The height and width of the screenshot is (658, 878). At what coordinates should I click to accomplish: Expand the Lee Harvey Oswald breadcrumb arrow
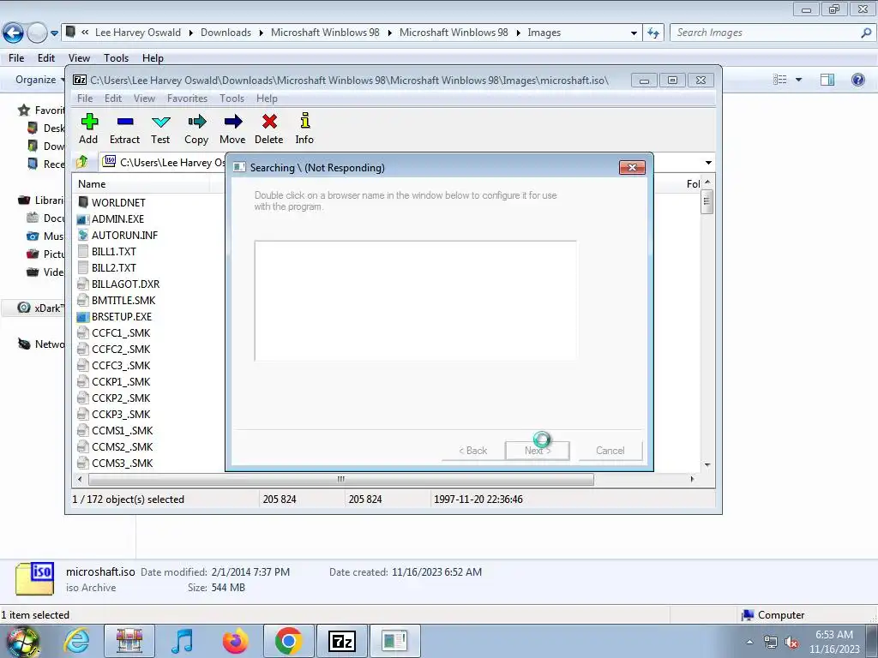[190, 33]
